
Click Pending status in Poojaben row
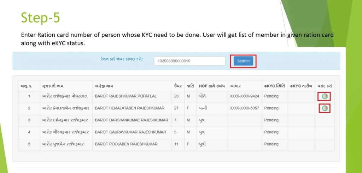[271, 144]
